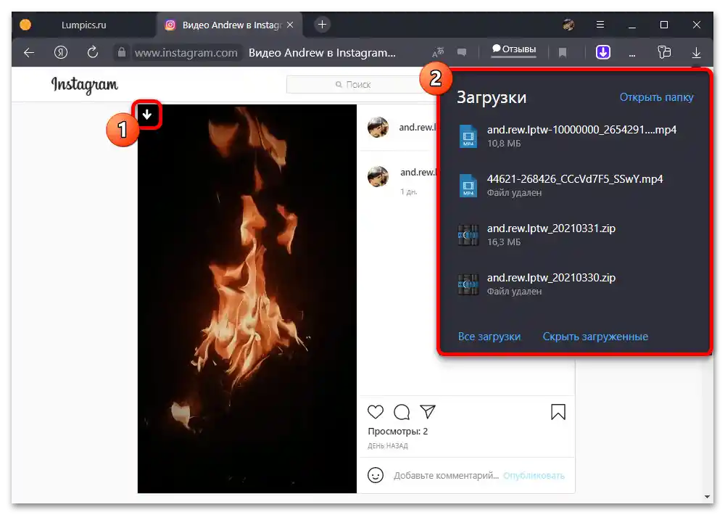725x515 pixels.
Task: Open a new tab with plus button
Action: (x=323, y=25)
